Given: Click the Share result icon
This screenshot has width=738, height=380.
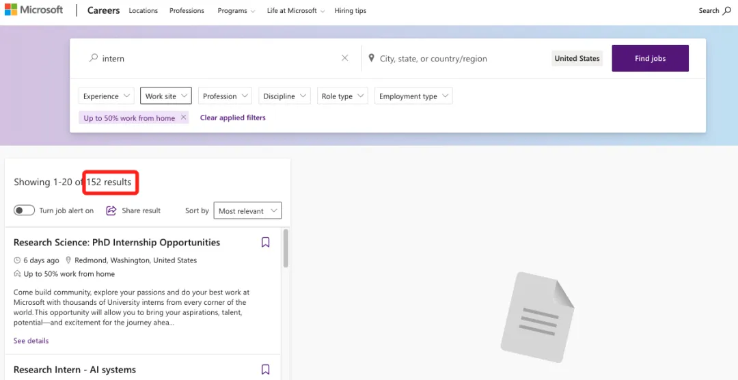Looking at the screenshot, I should coord(111,211).
